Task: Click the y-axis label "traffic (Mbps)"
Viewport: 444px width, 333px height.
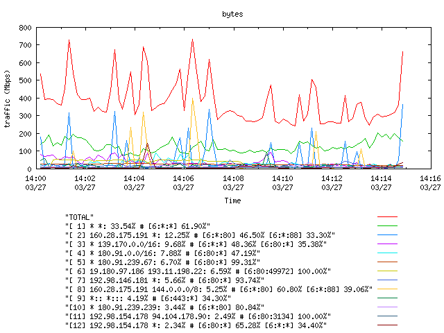Action: (x=7, y=99)
